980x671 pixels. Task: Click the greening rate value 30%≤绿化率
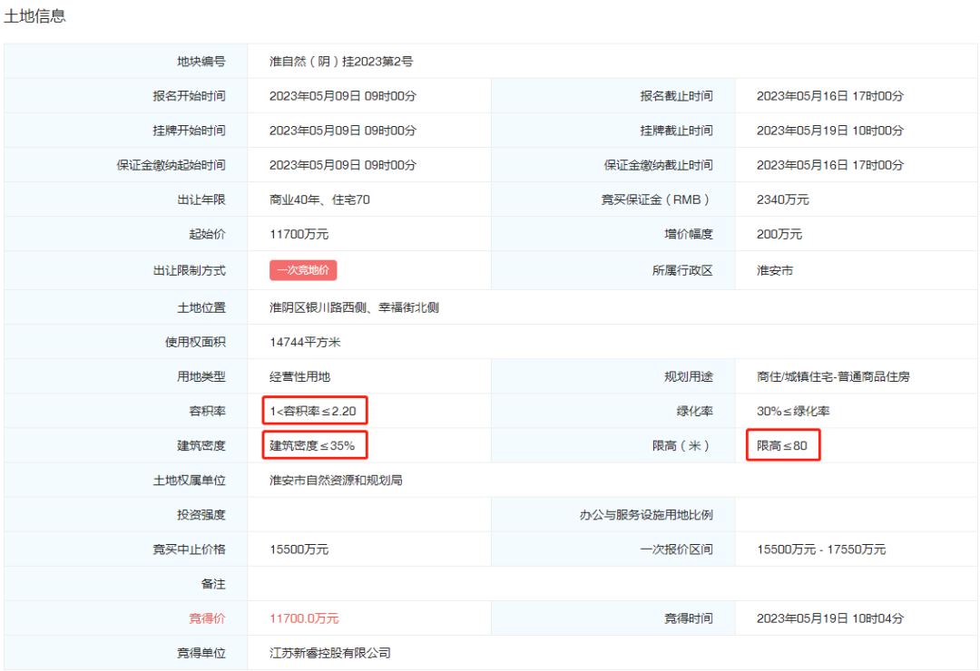tap(793, 412)
